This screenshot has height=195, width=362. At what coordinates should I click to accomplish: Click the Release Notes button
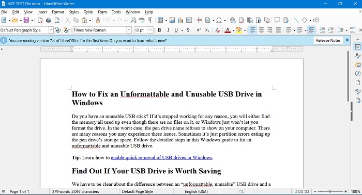(x=328, y=40)
